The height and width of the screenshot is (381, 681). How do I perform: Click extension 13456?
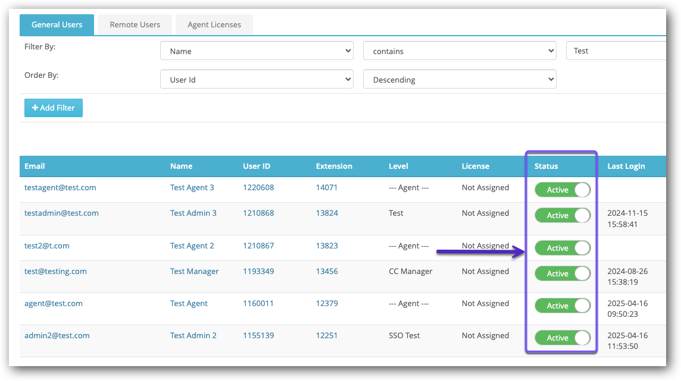click(x=327, y=272)
